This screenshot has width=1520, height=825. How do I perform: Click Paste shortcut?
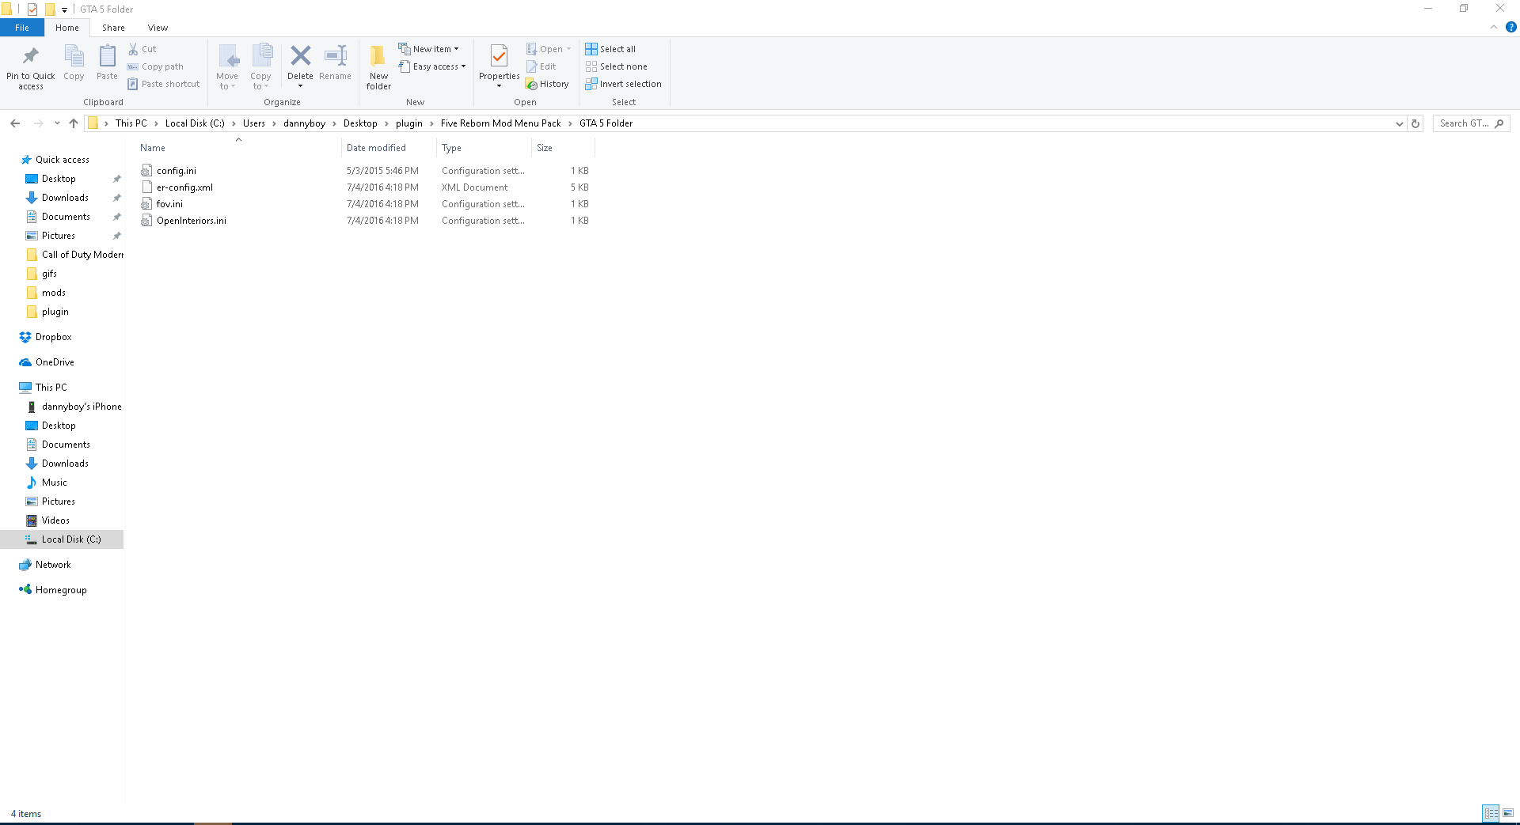pyautogui.click(x=164, y=84)
